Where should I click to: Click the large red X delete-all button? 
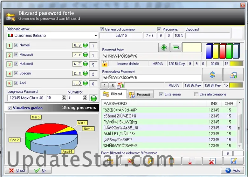212,161
